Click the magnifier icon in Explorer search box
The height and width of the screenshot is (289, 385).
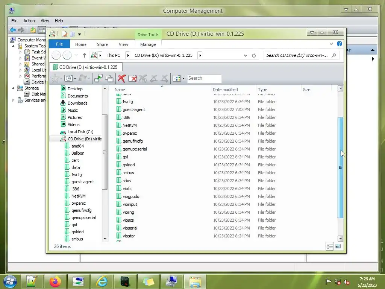click(x=334, y=55)
